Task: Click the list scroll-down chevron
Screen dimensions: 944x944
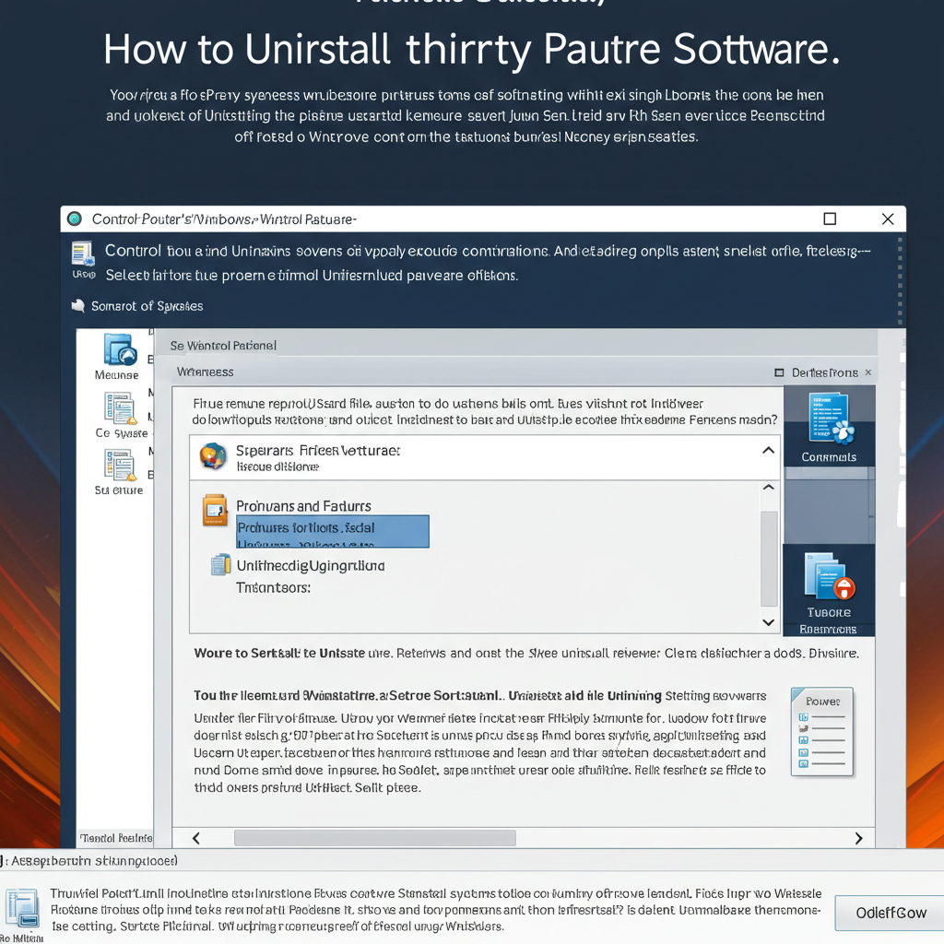Action: (x=769, y=622)
